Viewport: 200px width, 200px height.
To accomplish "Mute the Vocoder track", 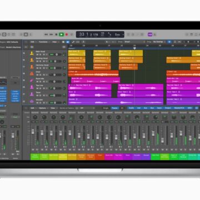I will coord(37,103).
